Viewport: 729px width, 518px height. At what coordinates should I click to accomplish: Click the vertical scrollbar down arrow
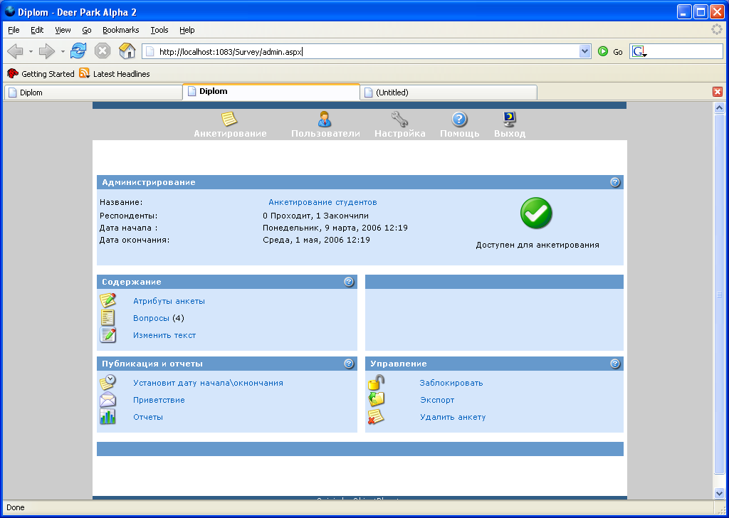pyautogui.click(x=719, y=493)
